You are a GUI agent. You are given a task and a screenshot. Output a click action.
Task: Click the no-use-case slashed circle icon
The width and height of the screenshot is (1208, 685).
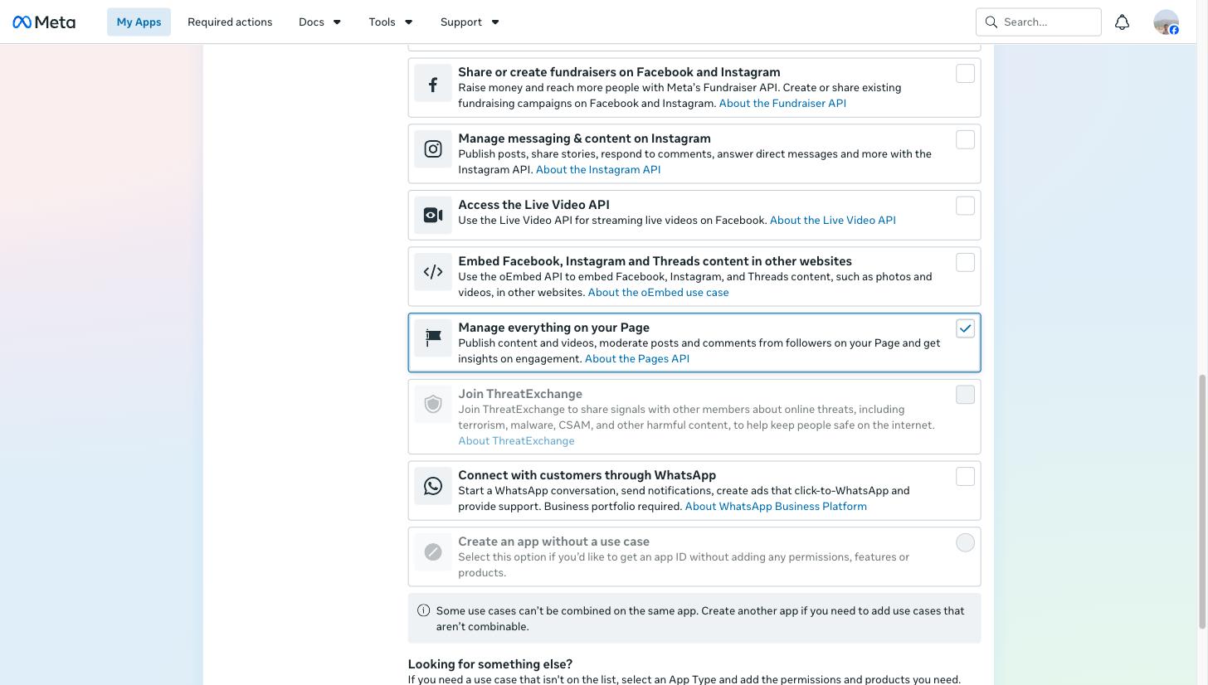tap(433, 551)
